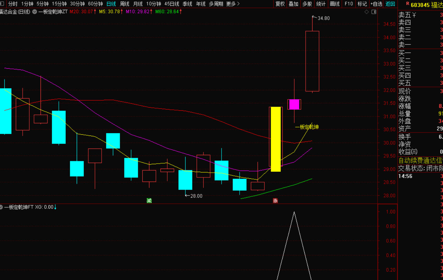Open 画线 drawing tools
The height and width of the screenshot is (280, 443).
pyautogui.click(x=335, y=4)
